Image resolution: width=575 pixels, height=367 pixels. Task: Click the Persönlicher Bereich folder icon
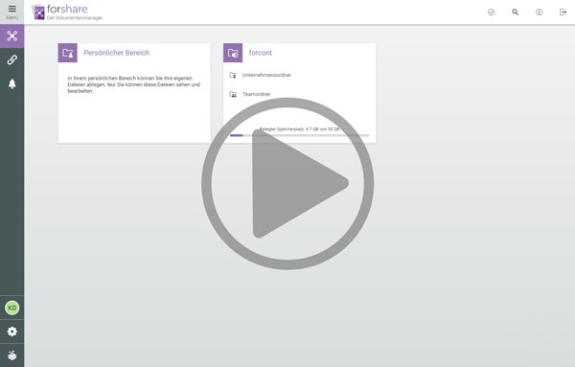coord(67,53)
